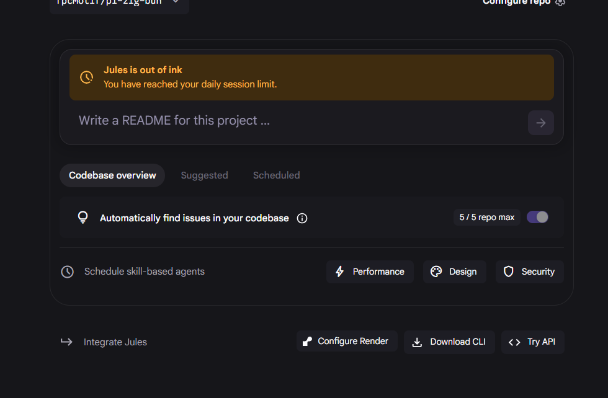
Task: Click the '5 / 5 repo max' badge
Action: (486, 217)
